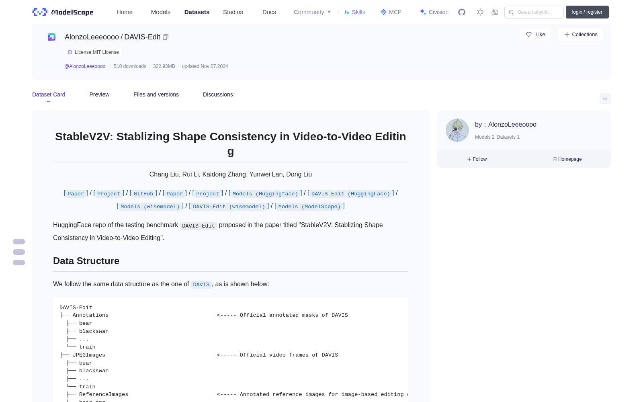This screenshot has height=402, width=643.
Task: Expand the Community dropdown menu
Action: coord(312,12)
